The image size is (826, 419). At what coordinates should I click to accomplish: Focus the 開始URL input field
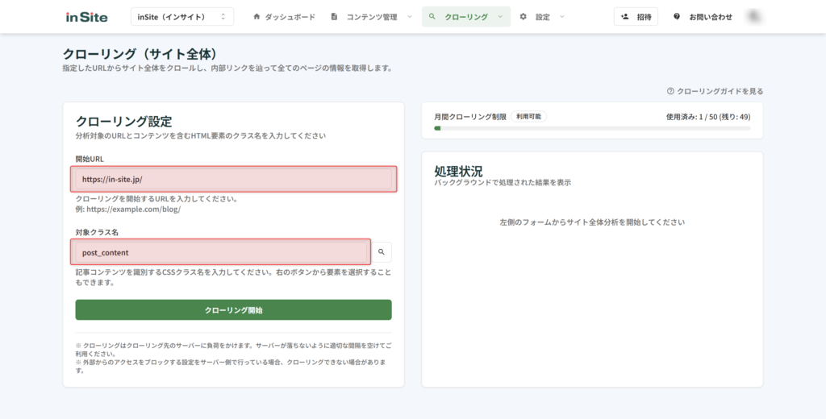tap(233, 179)
